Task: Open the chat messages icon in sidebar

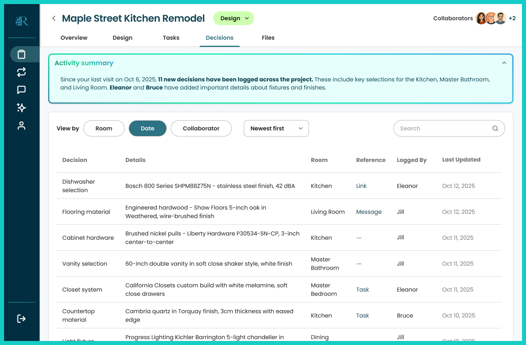Action: click(x=21, y=90)
